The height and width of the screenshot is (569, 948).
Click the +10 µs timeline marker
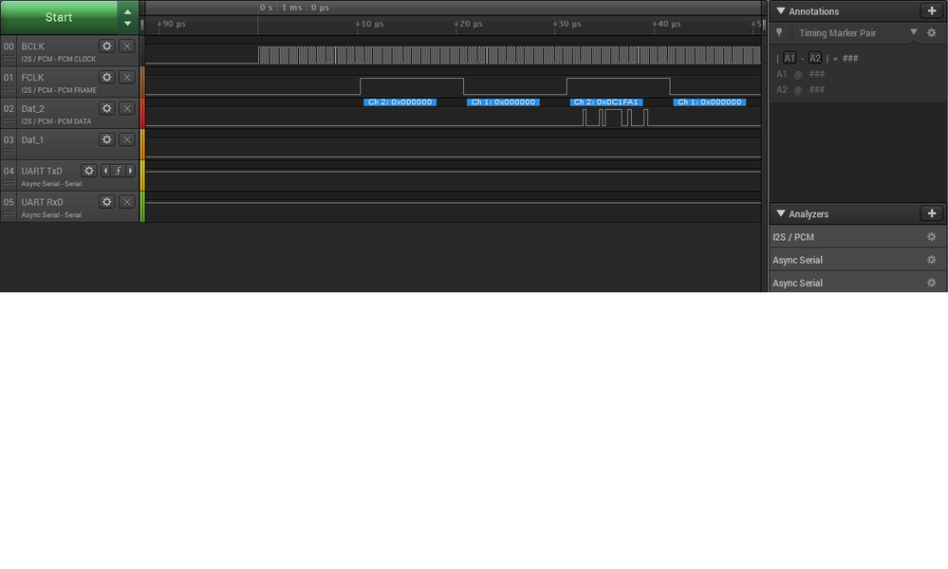(369, 24)
